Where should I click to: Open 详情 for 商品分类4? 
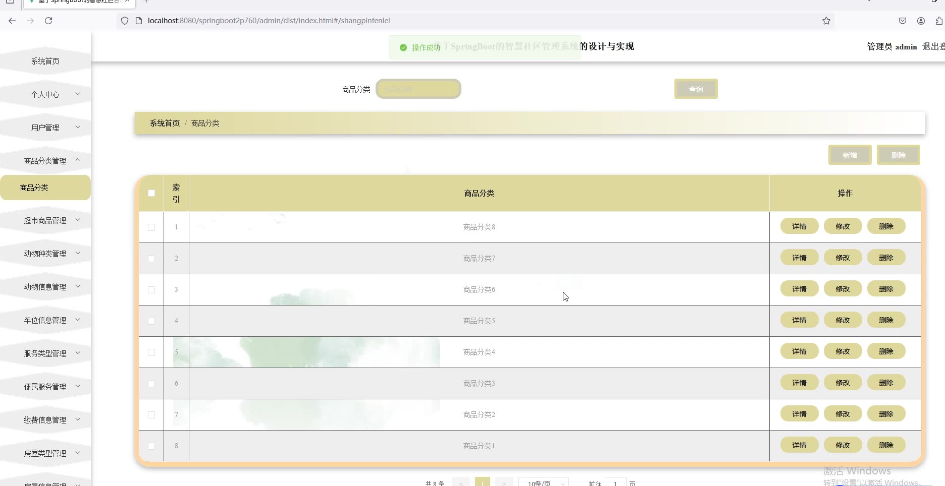pos(799,351)
